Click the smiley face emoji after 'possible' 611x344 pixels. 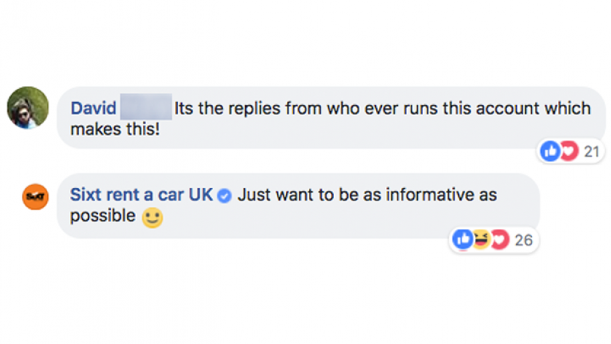152,217
